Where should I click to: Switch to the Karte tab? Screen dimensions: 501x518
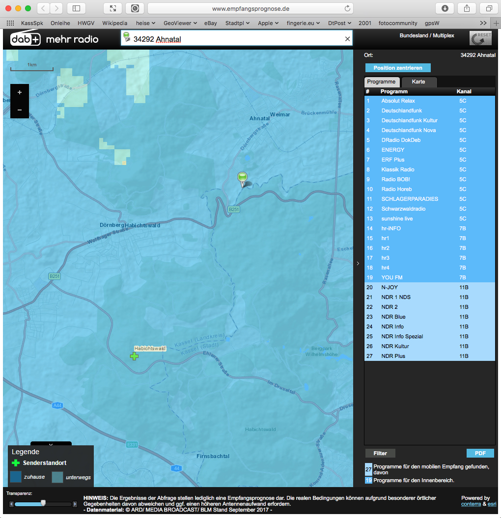point(418,82)
